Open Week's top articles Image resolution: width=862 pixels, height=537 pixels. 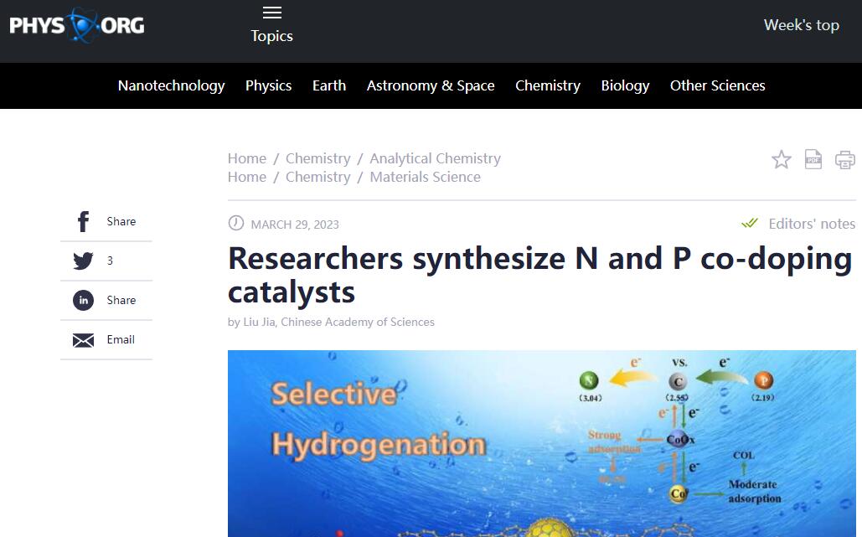[x=801, y=25]
